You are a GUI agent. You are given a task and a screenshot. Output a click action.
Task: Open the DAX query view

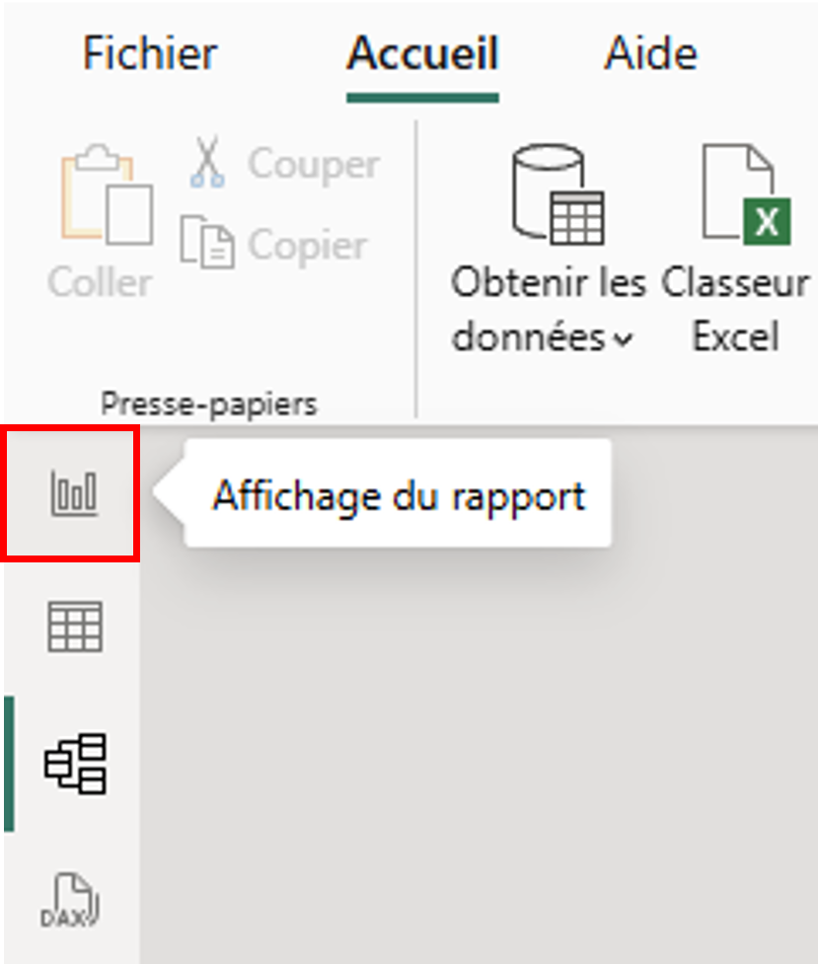pos(73,899)
